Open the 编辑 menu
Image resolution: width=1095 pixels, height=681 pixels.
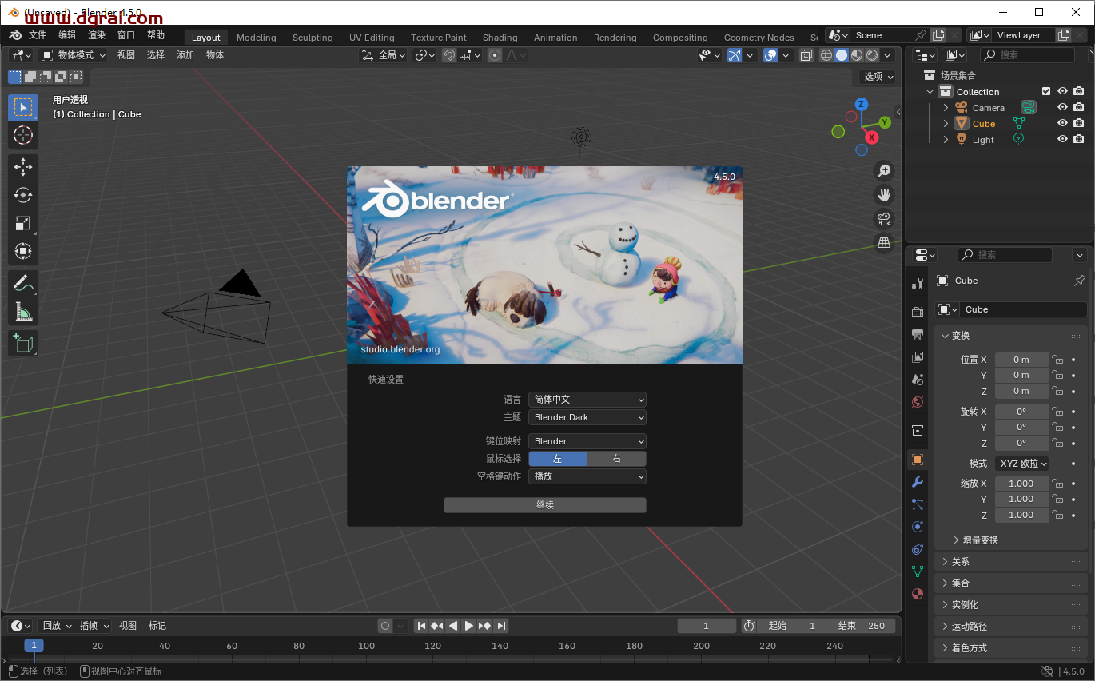(x=67, y=35)
